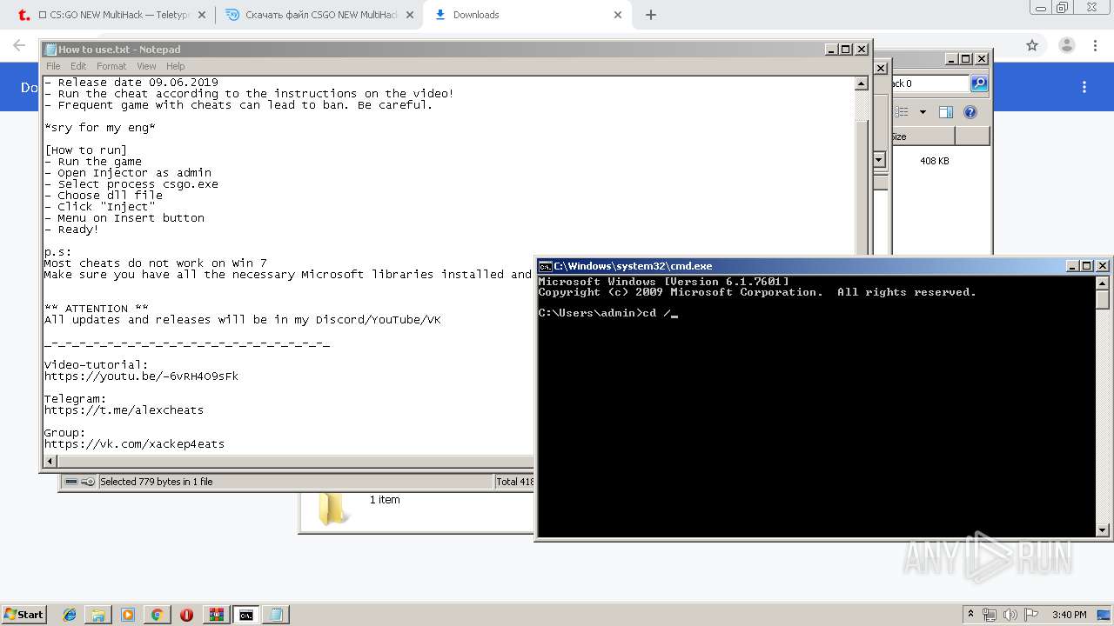Open Windows Explorer from taskbar
1114x626 pixels.
[98, 615]
